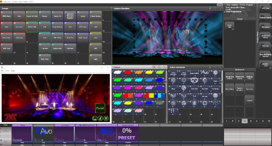Open the Edit Times menu button
The image size is (272, 146).
pos(266,8)
